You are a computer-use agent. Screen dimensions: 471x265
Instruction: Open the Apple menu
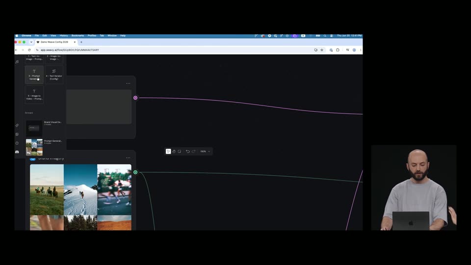[17, 36]
